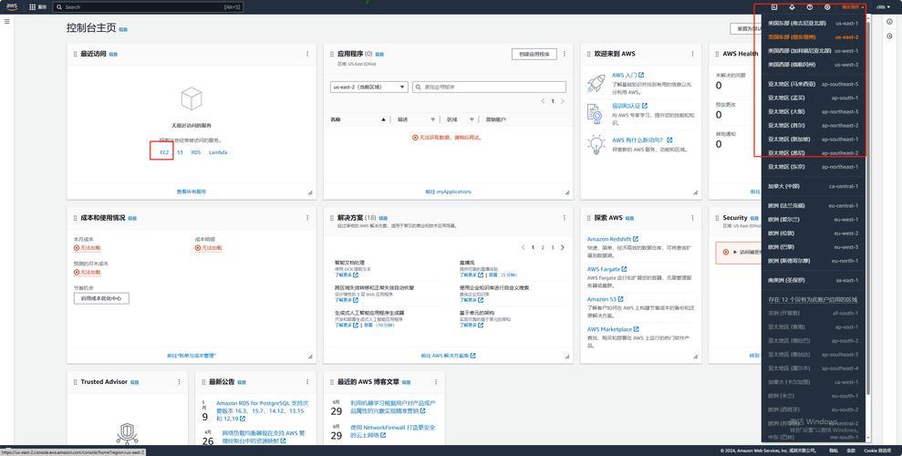Go to next page of solutions

point(563,247)
